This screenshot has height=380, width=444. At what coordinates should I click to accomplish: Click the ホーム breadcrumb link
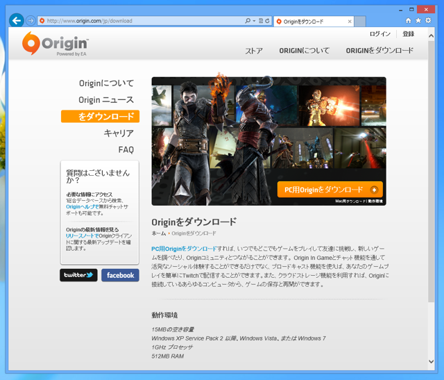[x=159, y=233]
